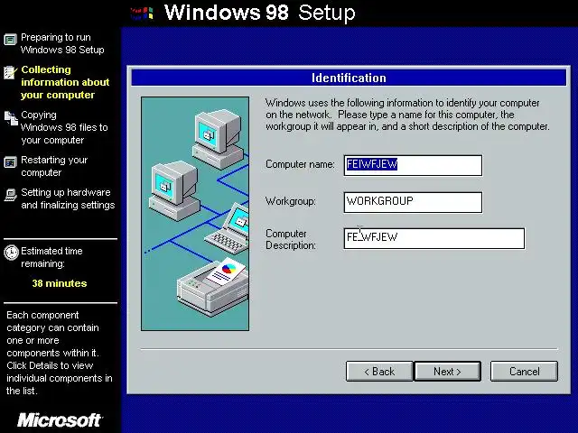The height and width of the screenshot is (433, 578).
Task: Click the identification instructions paragraph
Action: pos(407,115)
